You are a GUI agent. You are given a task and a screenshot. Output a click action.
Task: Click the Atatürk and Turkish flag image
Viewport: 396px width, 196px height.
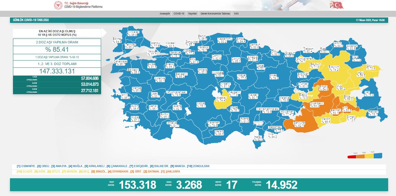(337, 5)
